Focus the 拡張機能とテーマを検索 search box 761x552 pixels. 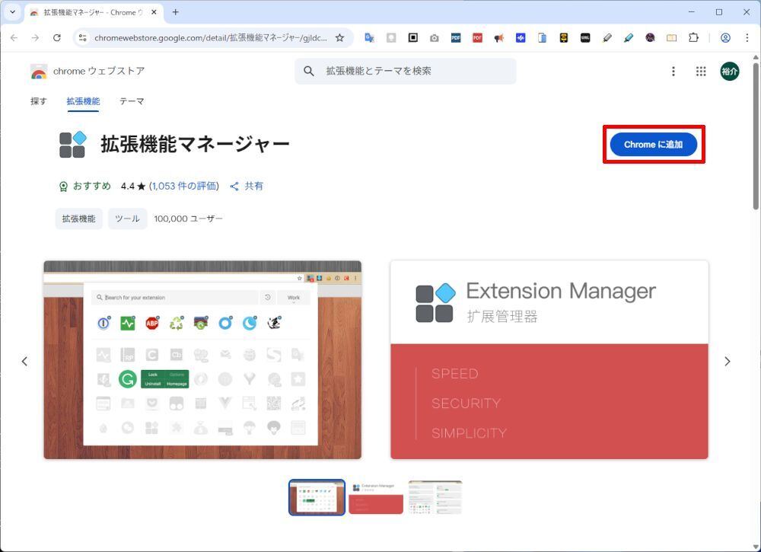(406, 71)
